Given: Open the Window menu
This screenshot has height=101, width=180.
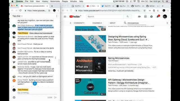Looking at the screenshot, I should pos(73,1).
